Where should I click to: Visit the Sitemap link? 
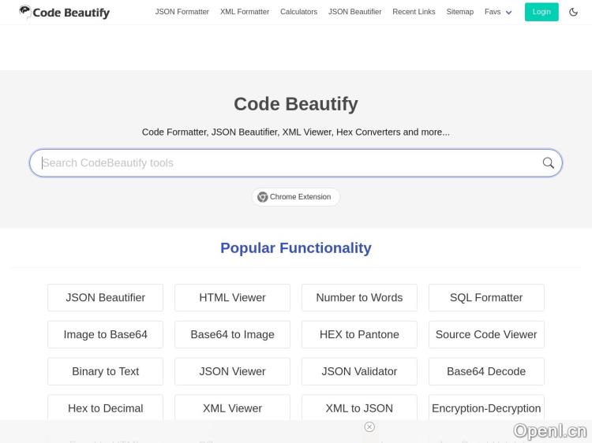click(x=459, y=12)
